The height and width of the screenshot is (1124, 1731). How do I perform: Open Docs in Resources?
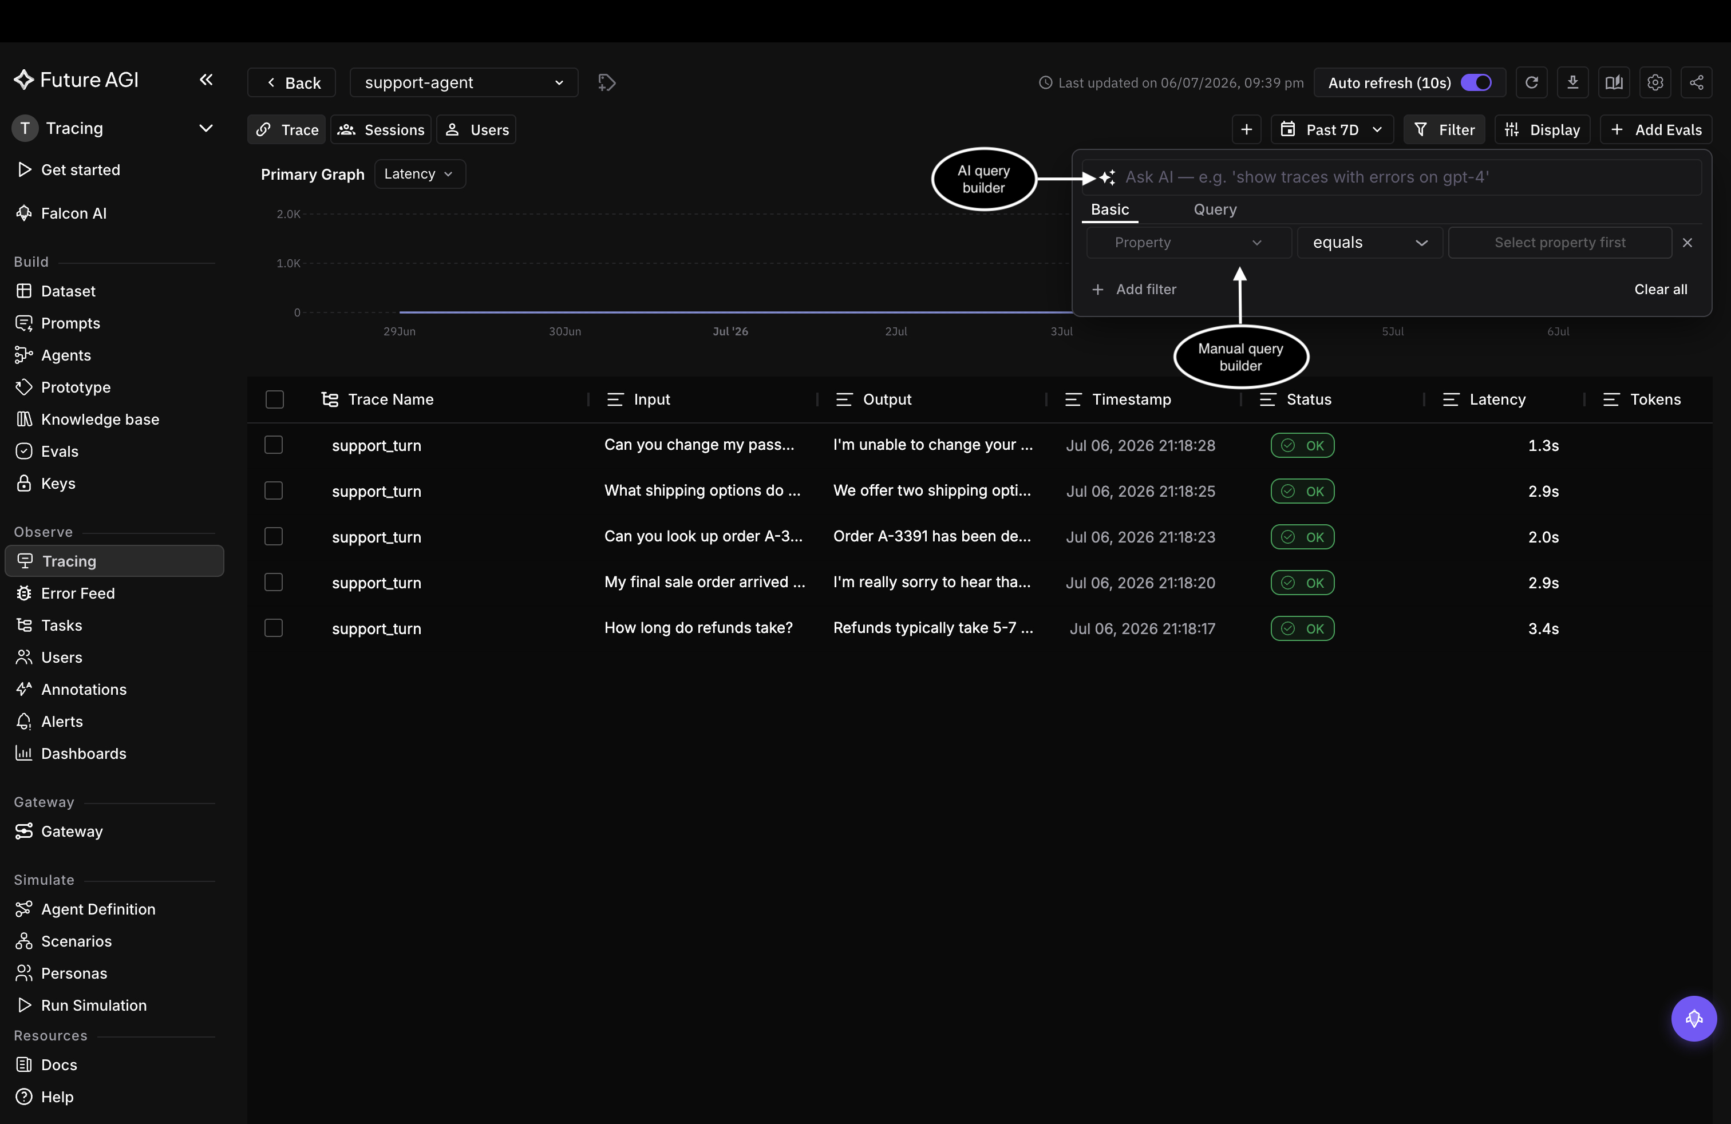59,1064
